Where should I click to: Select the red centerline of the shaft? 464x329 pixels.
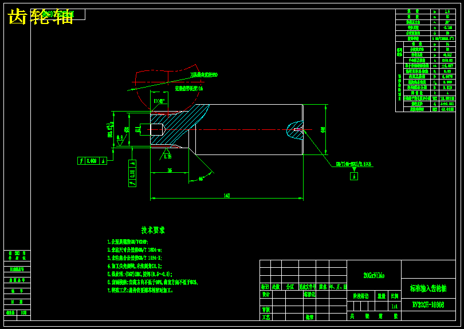(x=229, y=129)
